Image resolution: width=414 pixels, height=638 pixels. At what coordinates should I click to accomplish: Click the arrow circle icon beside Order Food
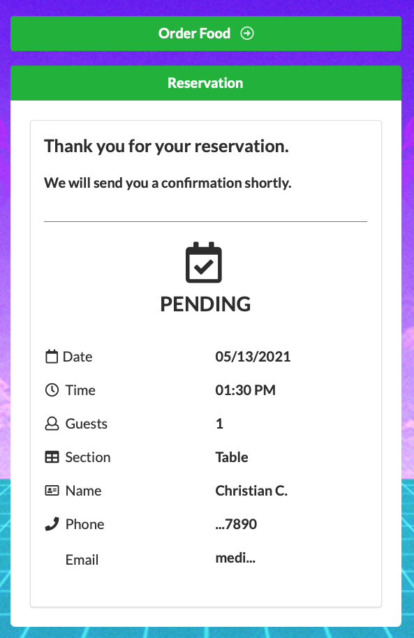coord(246,34)
